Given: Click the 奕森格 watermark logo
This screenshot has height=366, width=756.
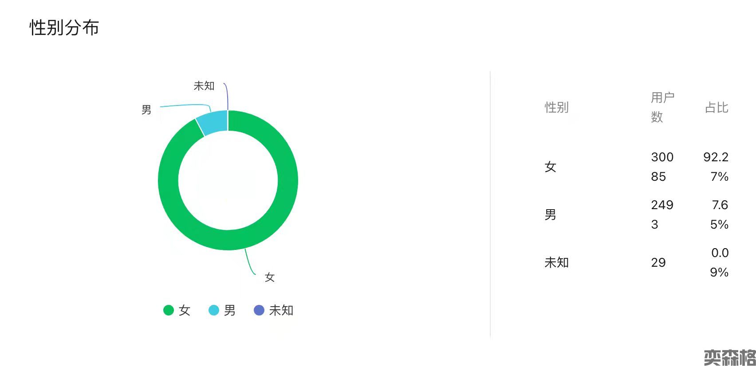Looking at the screenshot, I should pos(729,357).
